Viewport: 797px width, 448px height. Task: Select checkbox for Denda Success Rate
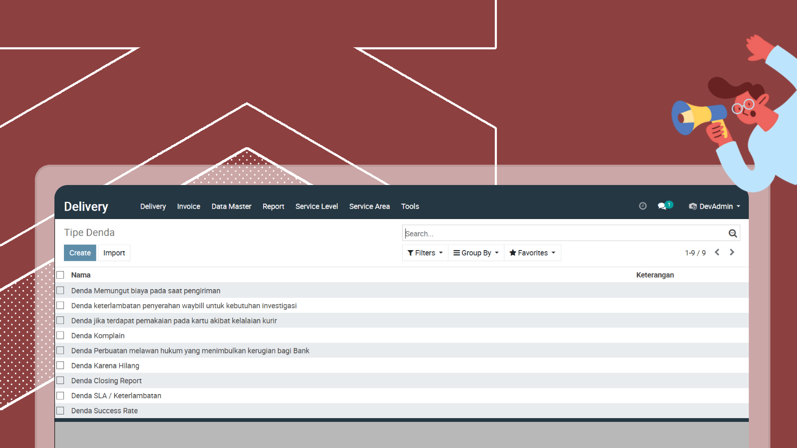[x=61, y=411]
